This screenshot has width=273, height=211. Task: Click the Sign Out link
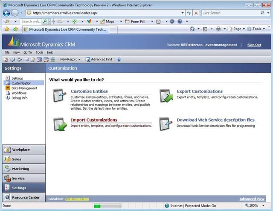click(x=254, y=45)
